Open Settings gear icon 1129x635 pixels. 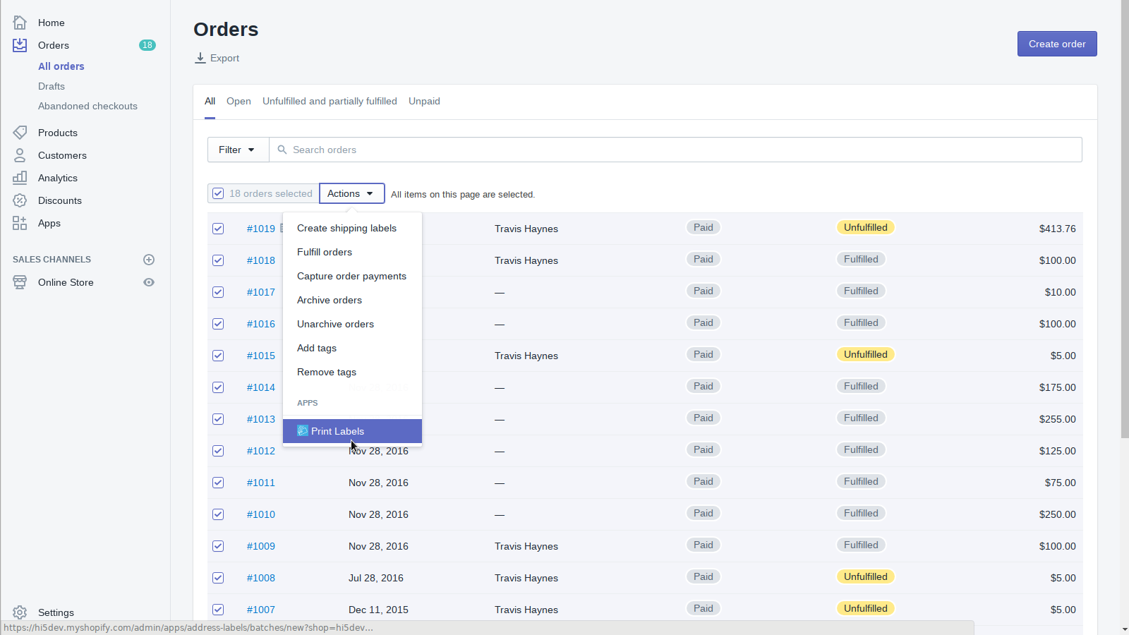20,612
